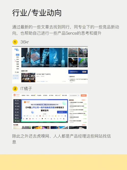
Task: Click button on 36氪创投平台 blue banner
Action: [x=84, y=72]
